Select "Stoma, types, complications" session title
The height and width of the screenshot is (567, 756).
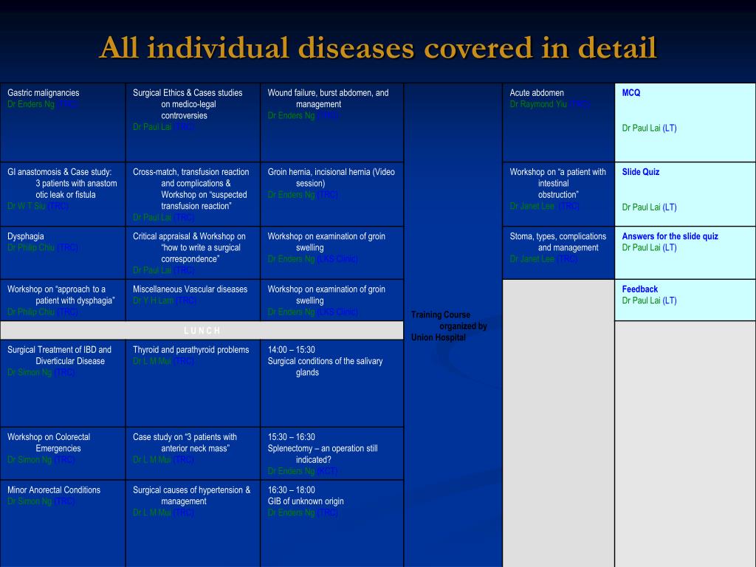point(558,242)
